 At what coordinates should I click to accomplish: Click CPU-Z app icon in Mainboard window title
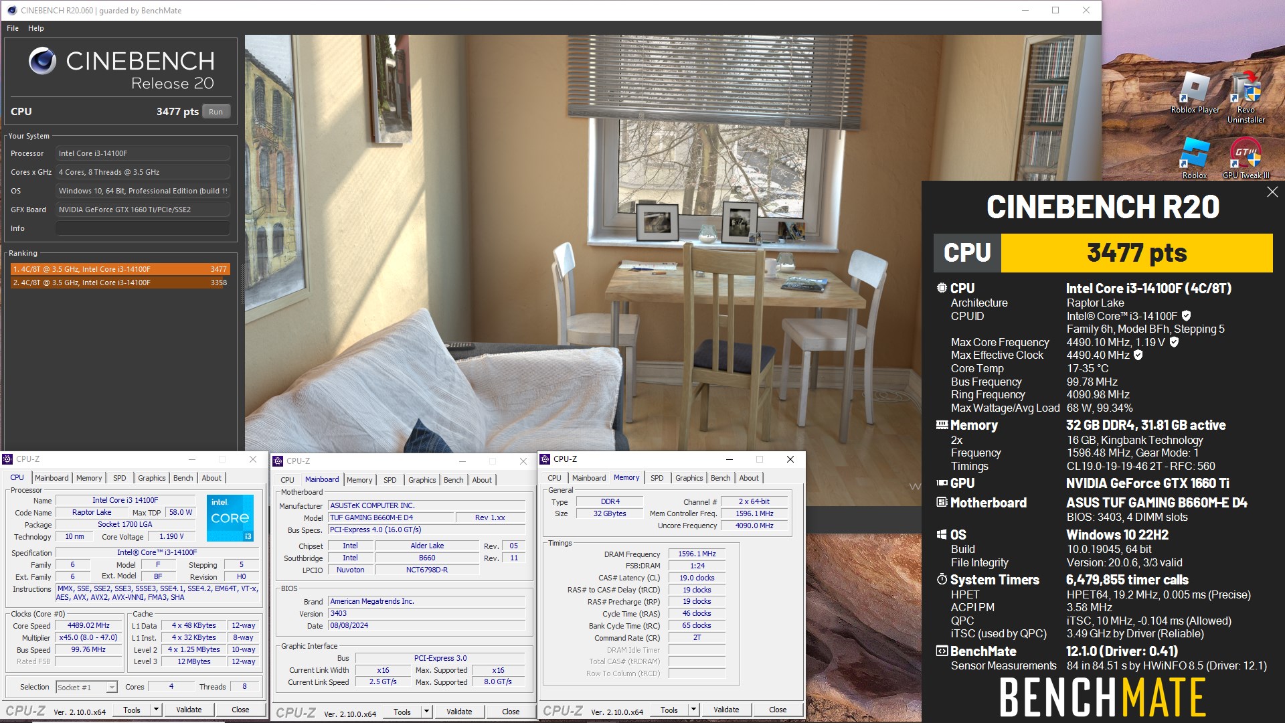point(278,461)
